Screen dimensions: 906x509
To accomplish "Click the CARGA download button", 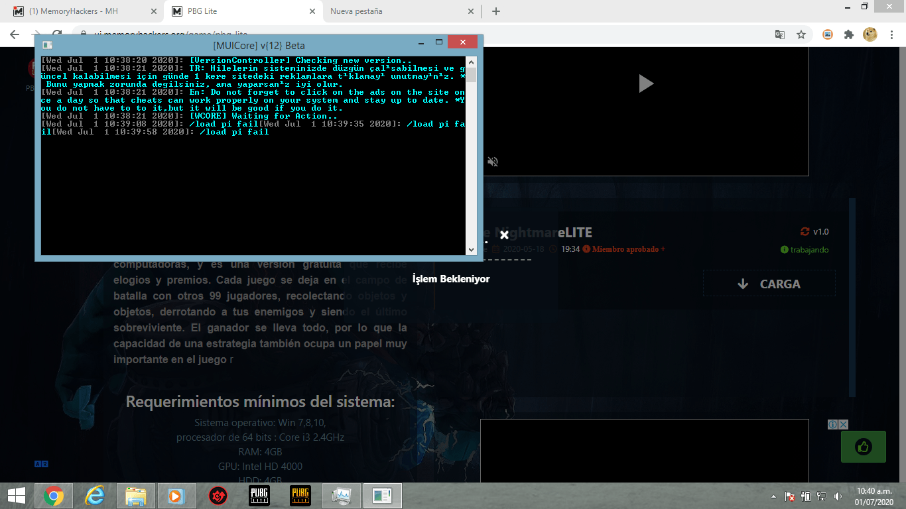I will [x=769, y=284].
